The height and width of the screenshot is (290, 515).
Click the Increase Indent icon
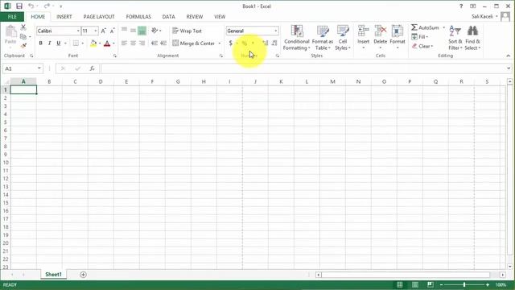tap(163, 43)
